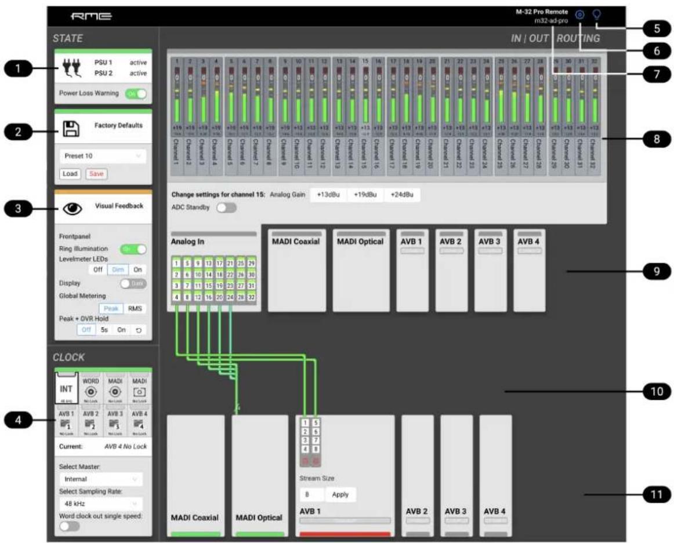Select the INT clock source tile
This screenshot has height=543, width=674.
click(66, 388)
